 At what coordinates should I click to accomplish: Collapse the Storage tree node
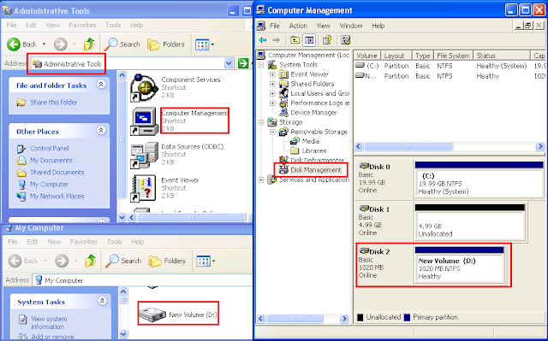(261, 122)
